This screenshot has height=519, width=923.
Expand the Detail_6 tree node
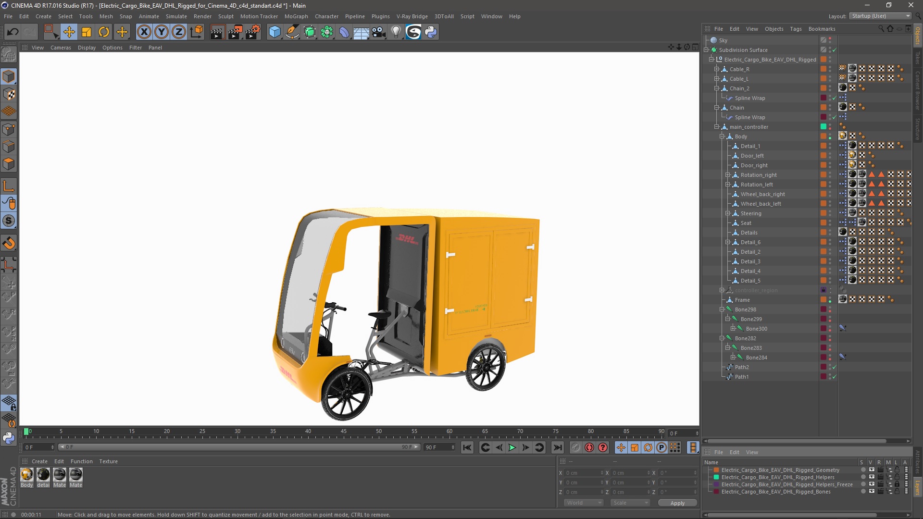point(728,242)
